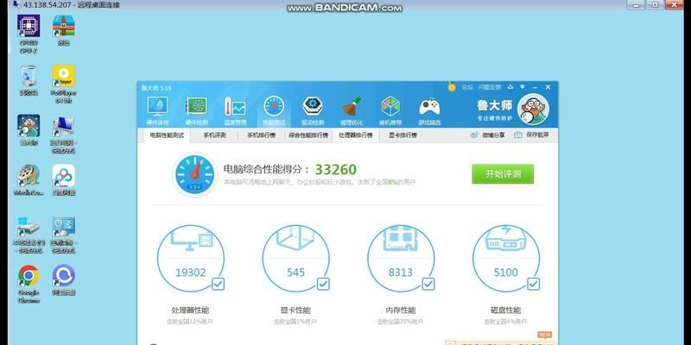
Task: Select the processor ranking (处理器排行榜) tab
Action: 356,135
